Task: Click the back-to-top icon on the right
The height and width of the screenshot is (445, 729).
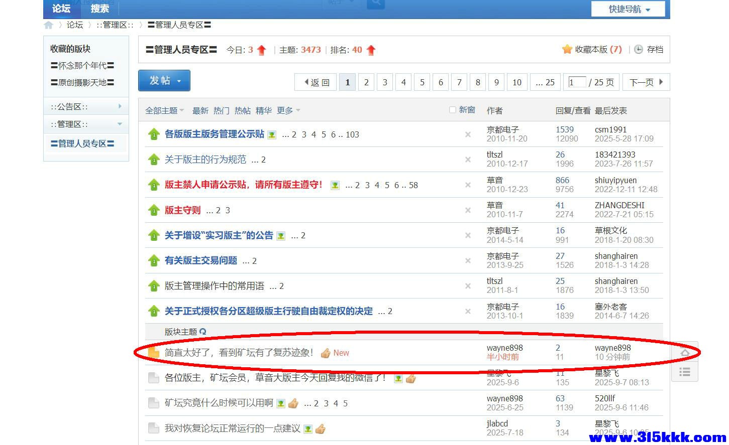Action: [685, 353]
